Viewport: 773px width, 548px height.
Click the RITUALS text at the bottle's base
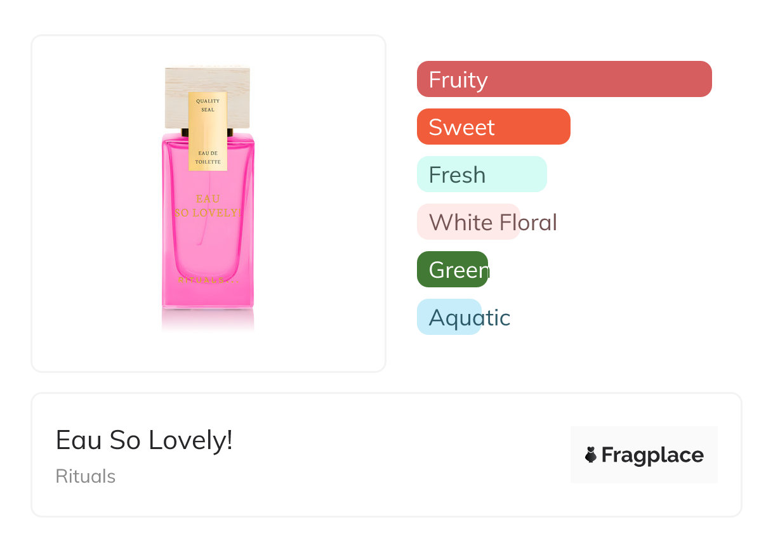coord(206,280)
